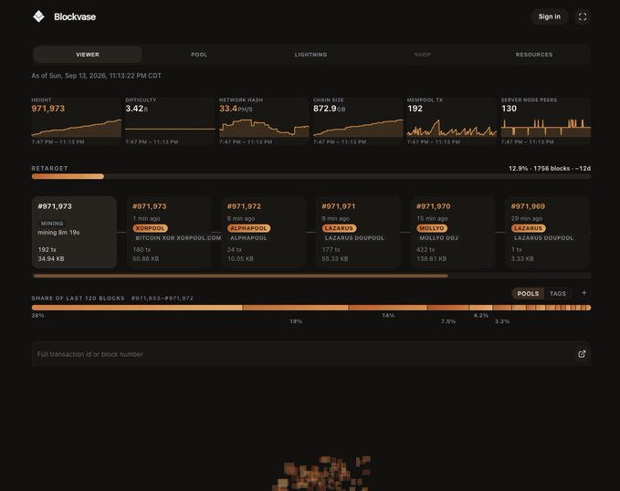Click the 'LAZARUS DOUPOOL' tag under #971,971
The image size is (620, 491).
coord(354,238)
